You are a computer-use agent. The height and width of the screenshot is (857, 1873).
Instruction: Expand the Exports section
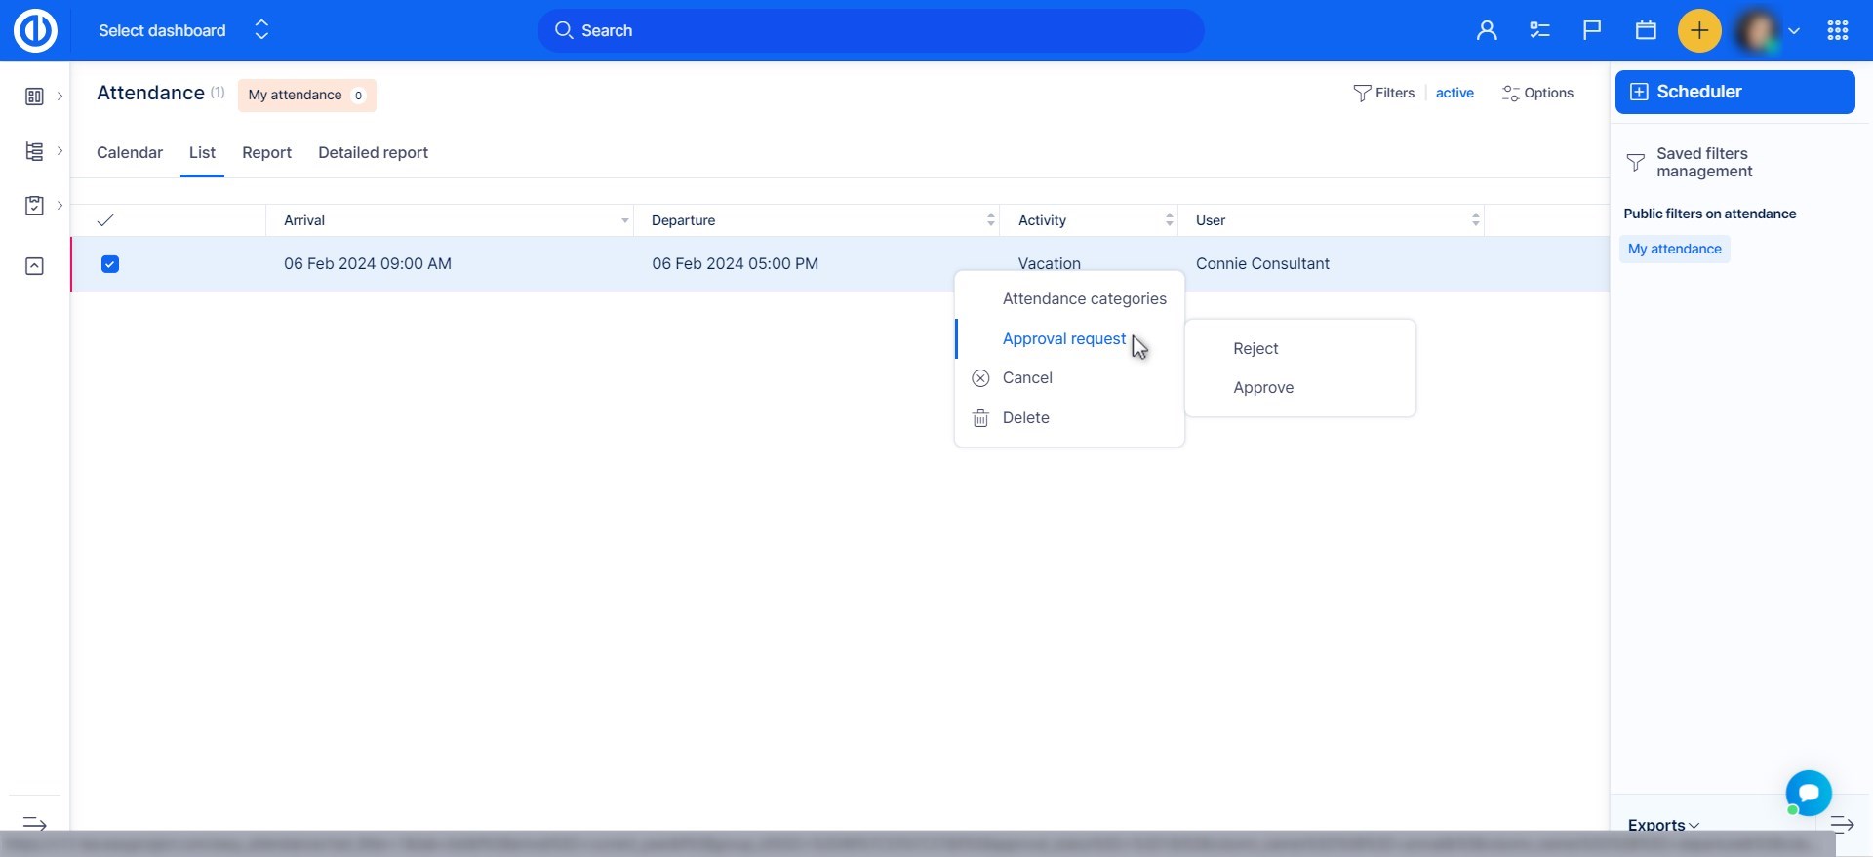1663,825
